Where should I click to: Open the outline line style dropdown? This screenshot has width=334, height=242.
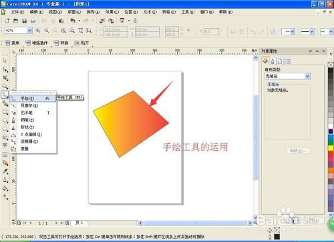pos(312,32)
